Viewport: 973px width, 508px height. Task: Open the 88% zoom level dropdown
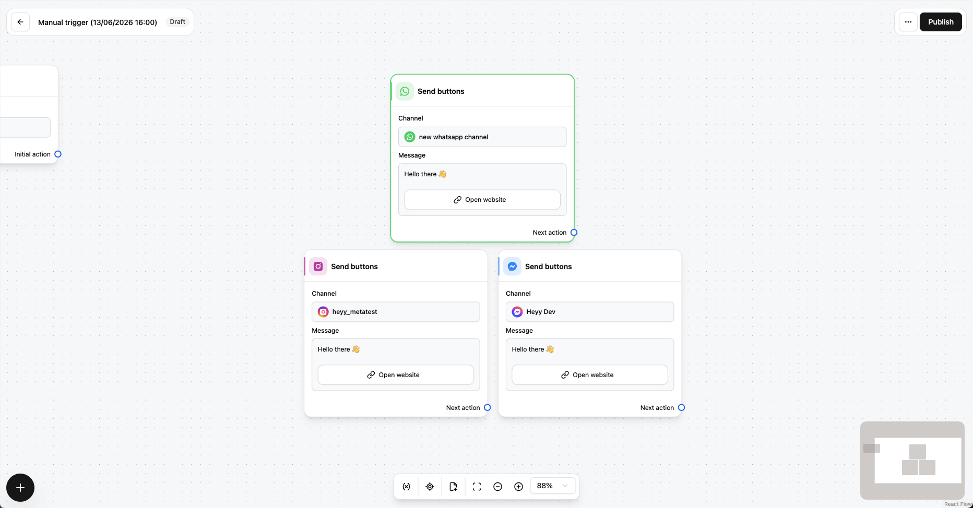pyautogui.click(x=553, y=486)
